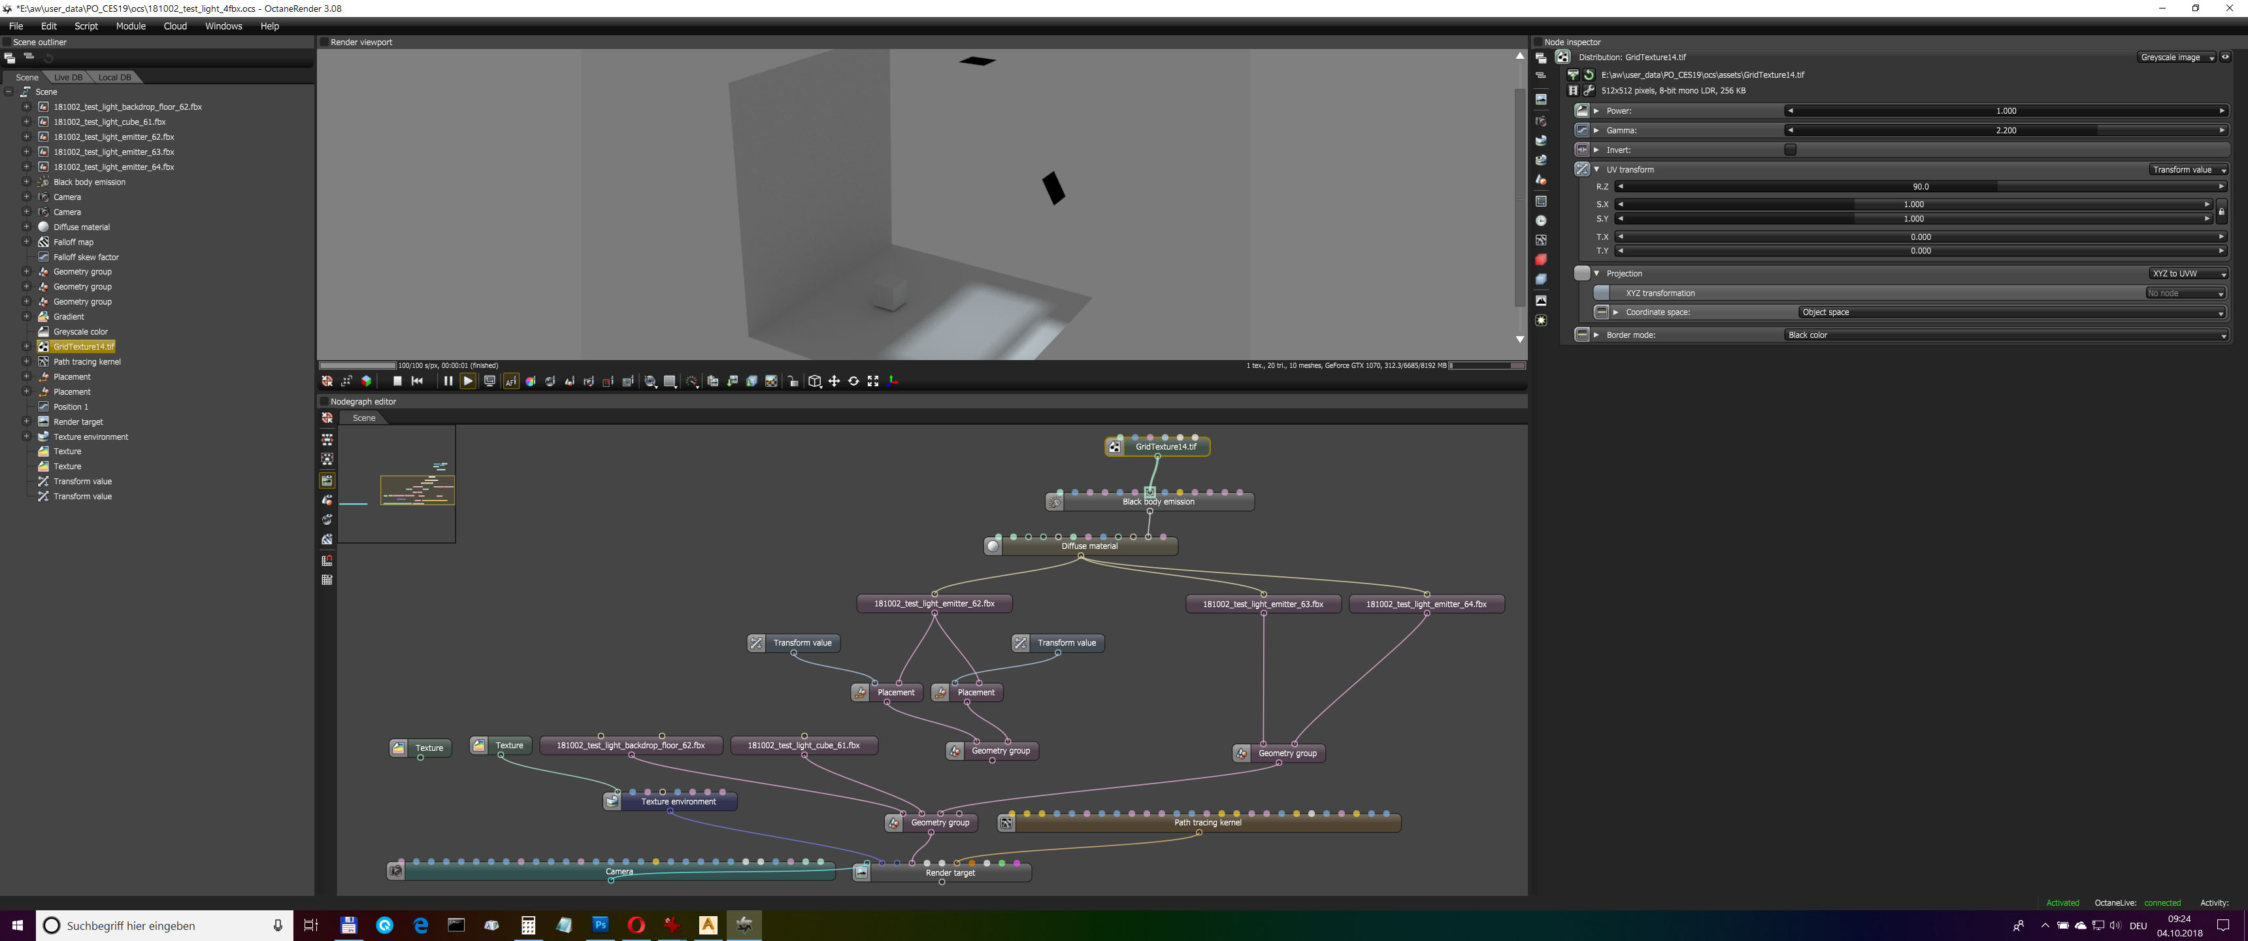This screenshot has height=941, width=2248.
Task: Click the scale lock aspect icon
Action: (2221, 211)
